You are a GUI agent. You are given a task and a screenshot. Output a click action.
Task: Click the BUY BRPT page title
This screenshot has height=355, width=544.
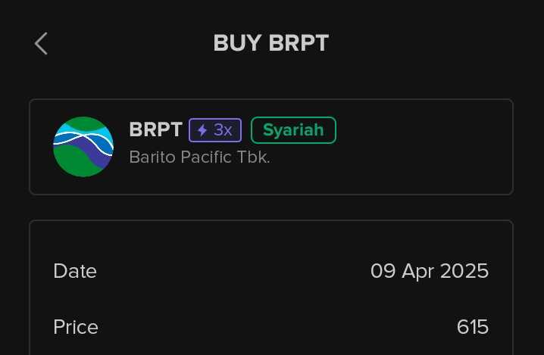pyautogui.click(x=271, y=43)
